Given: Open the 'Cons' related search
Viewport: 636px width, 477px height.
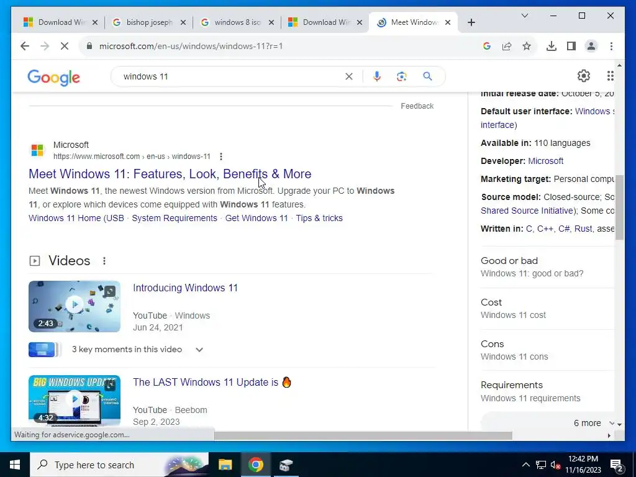Looking at the screenshot, I should 547,350.
